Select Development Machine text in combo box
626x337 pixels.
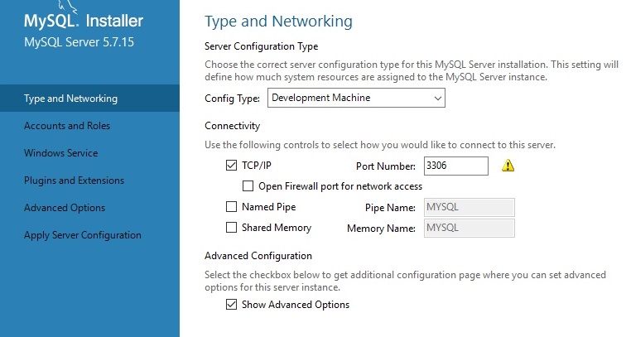point(321,98)
